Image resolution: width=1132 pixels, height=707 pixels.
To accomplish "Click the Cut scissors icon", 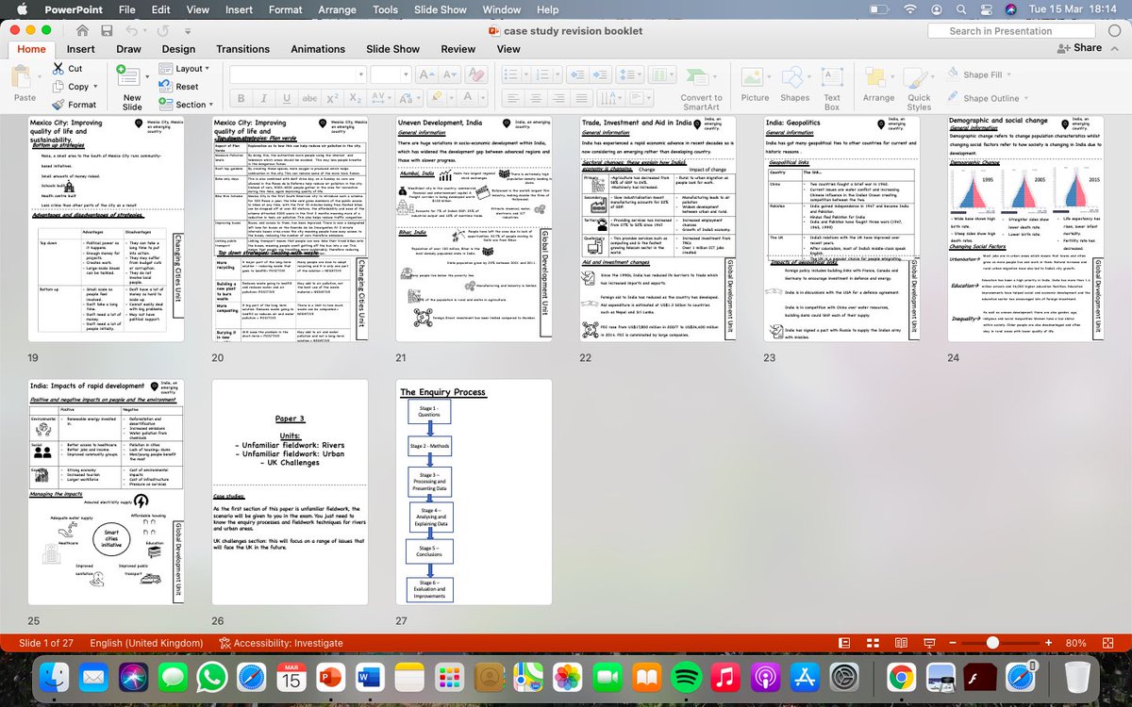I will [x=58, y=68].
